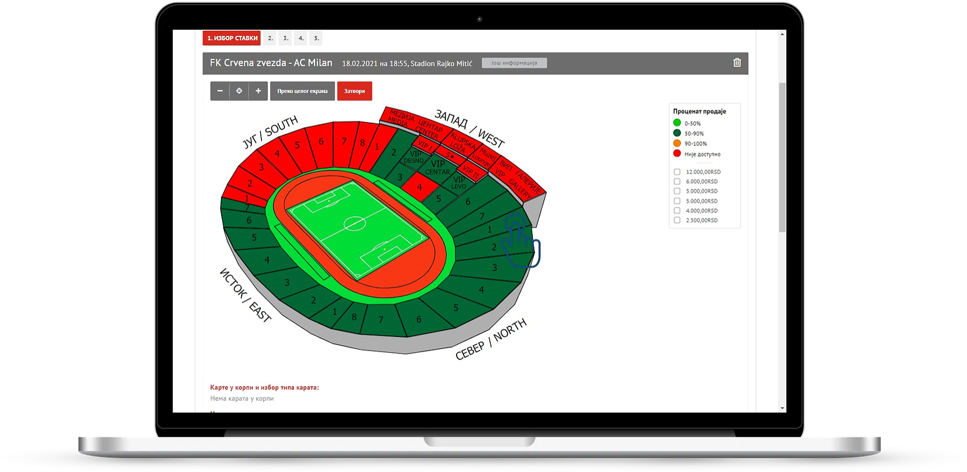Check the 5.000,00RSD box directly above 4.000,00RSD
This screenshot has width=967, height=472.
click(x=677, y=201)
